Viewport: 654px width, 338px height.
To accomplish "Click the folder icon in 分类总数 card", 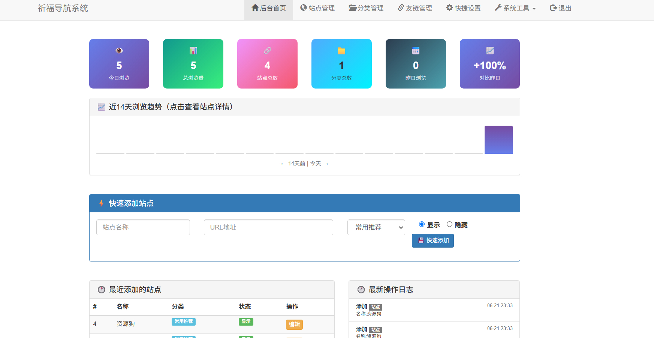I will click(x=341, y=51).
